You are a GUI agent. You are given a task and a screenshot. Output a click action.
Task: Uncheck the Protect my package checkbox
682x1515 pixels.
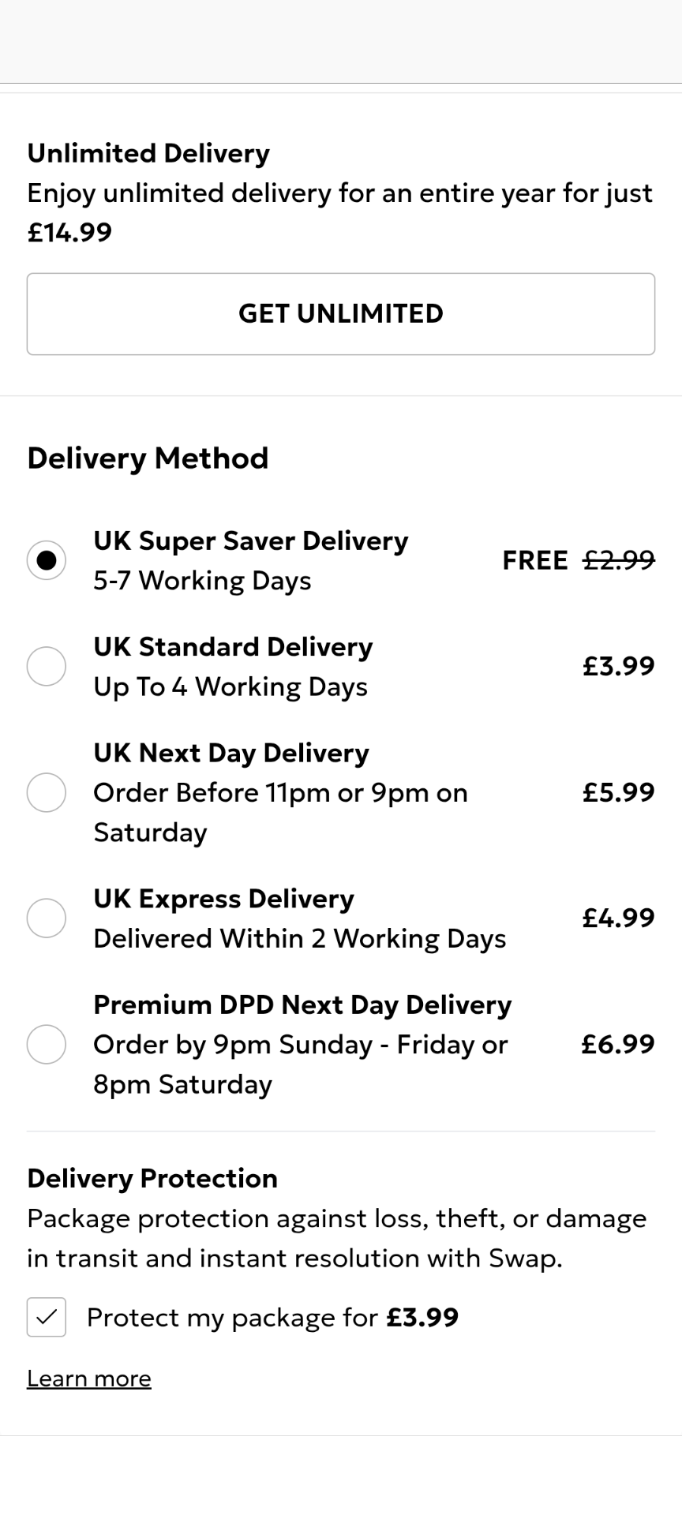[x=47, y=1317]
